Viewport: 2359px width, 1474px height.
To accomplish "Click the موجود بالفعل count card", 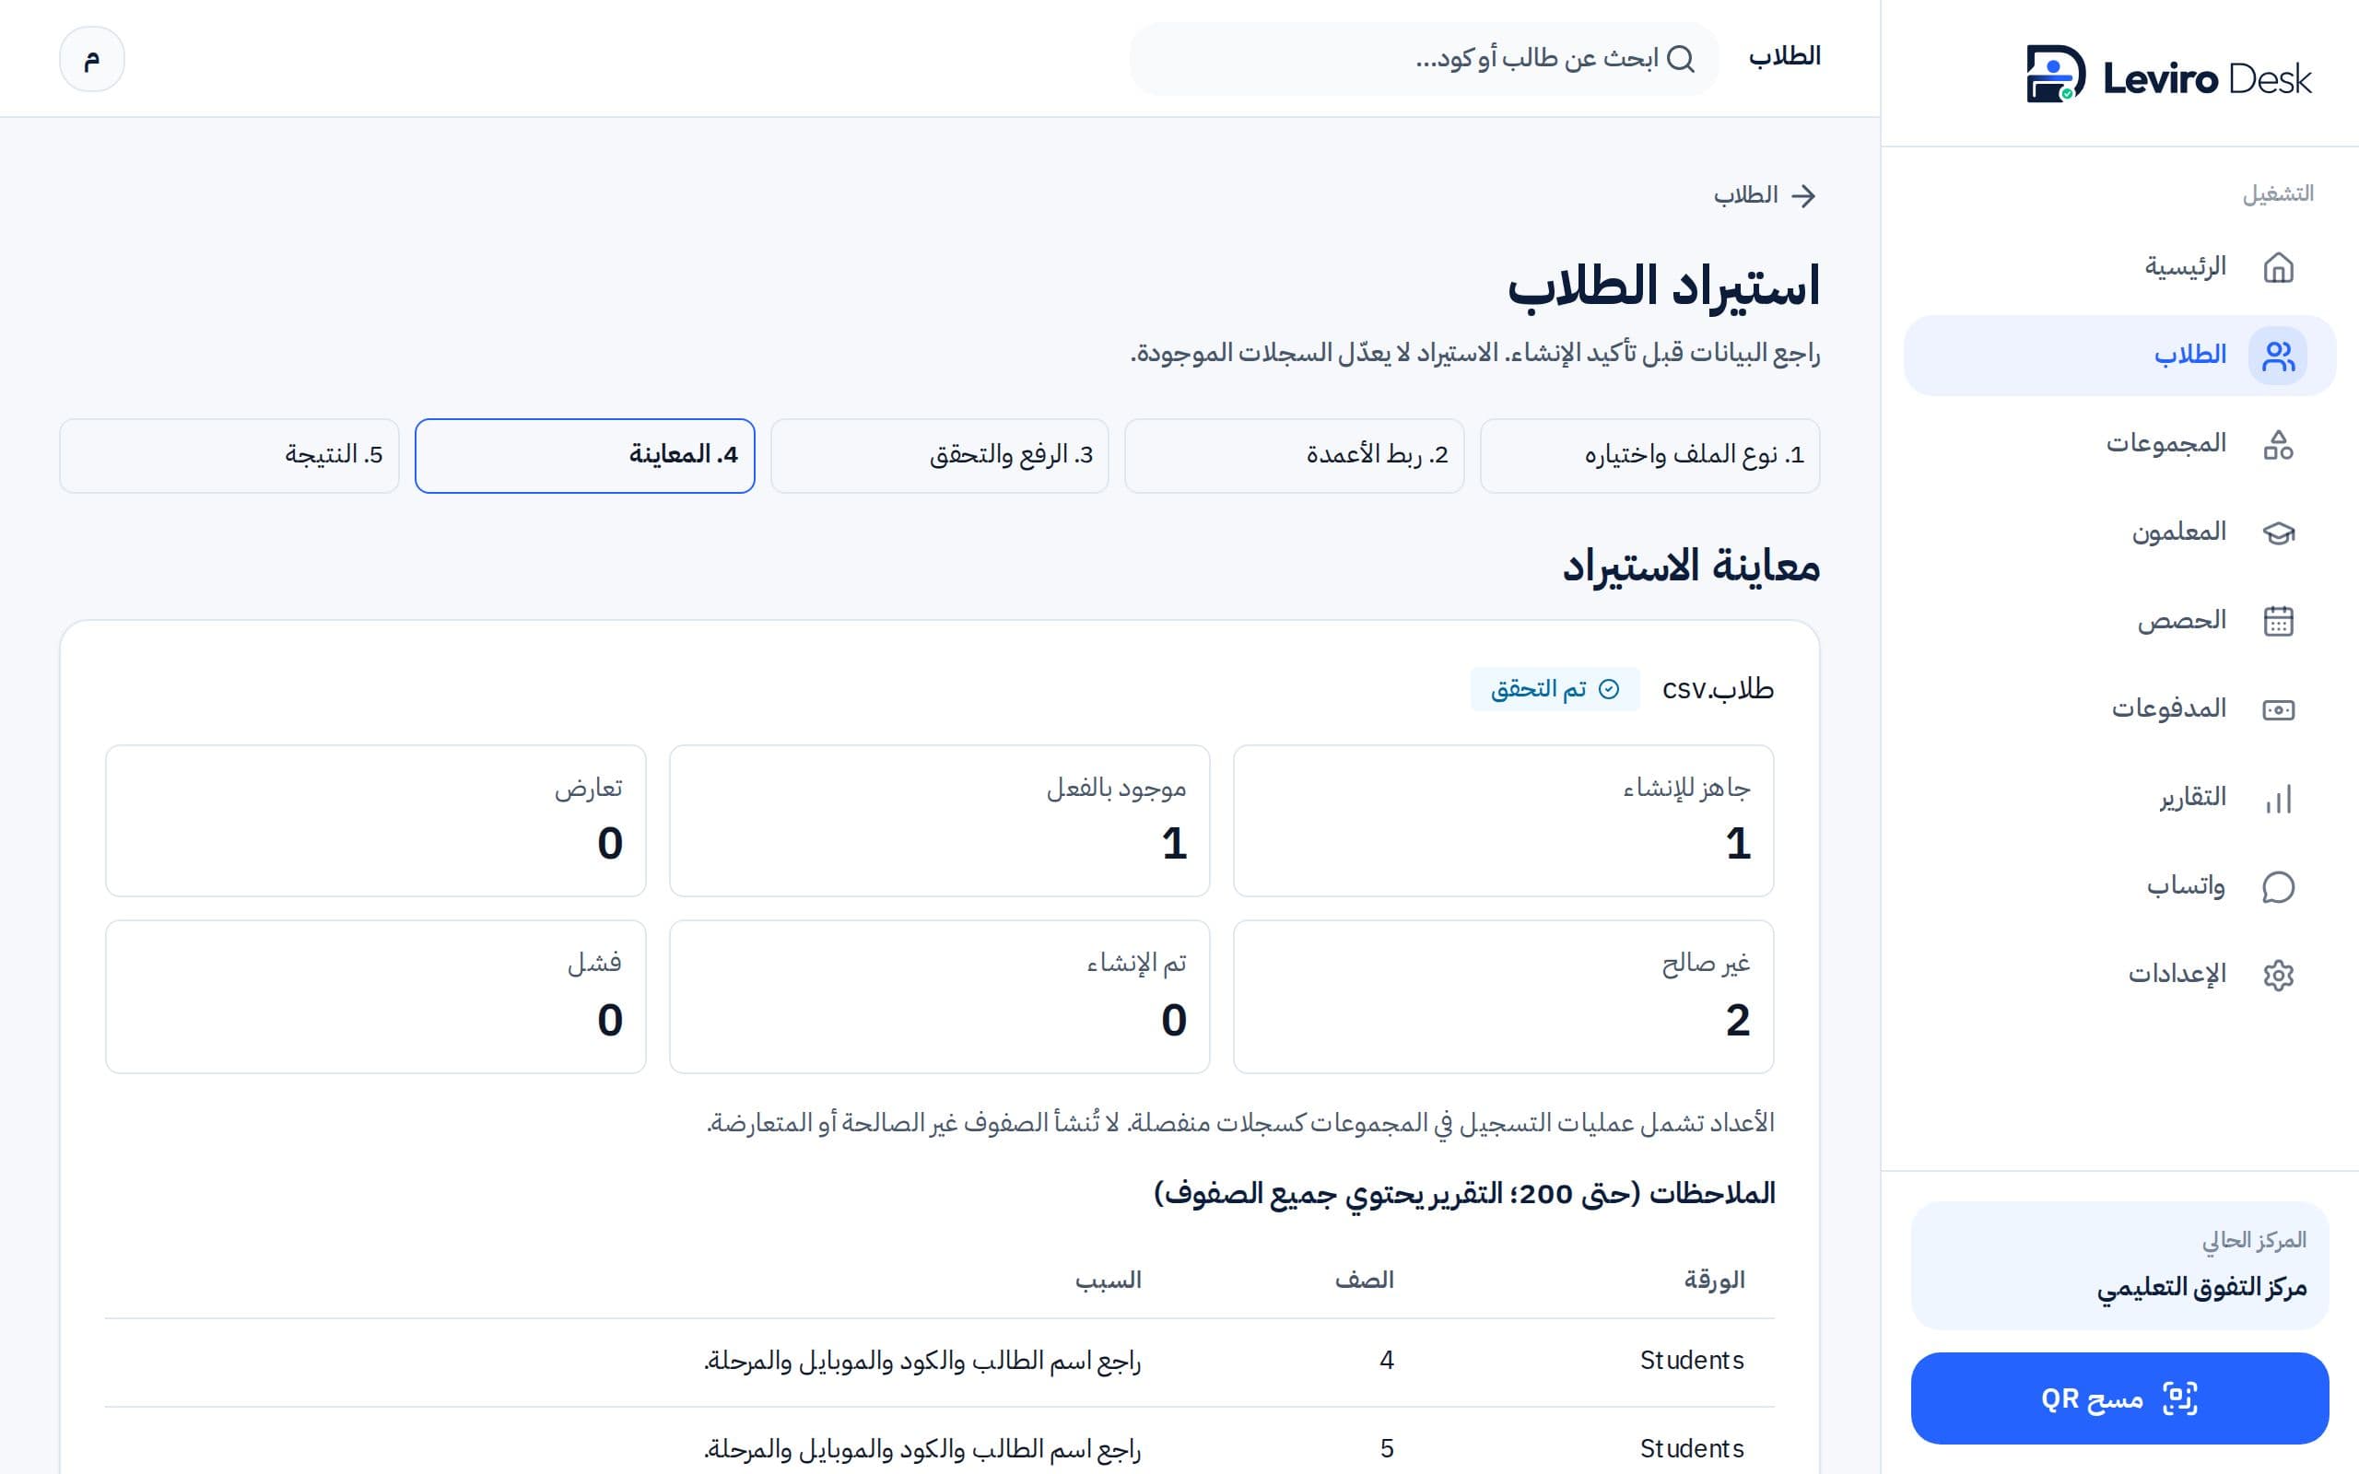I will [940, 821].
